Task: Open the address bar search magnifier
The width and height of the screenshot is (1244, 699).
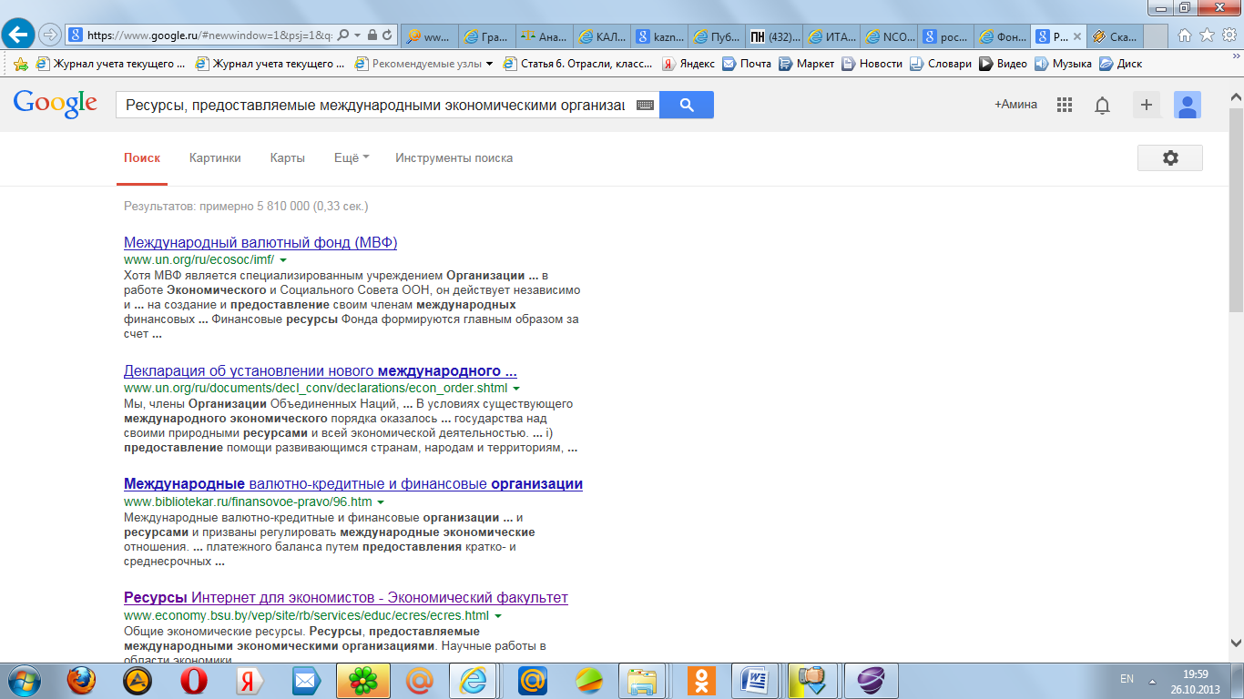Action: coord(343,35)
